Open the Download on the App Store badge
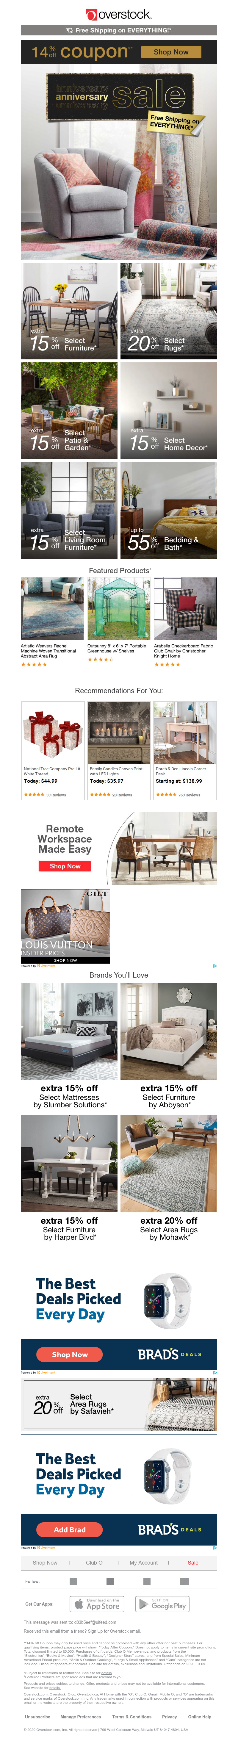 click(97, 1604)
